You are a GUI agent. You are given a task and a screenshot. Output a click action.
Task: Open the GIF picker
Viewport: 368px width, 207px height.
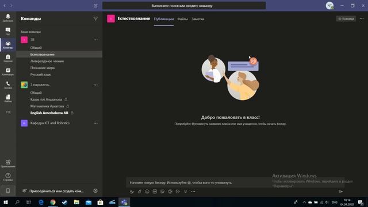tap(155, 191)
